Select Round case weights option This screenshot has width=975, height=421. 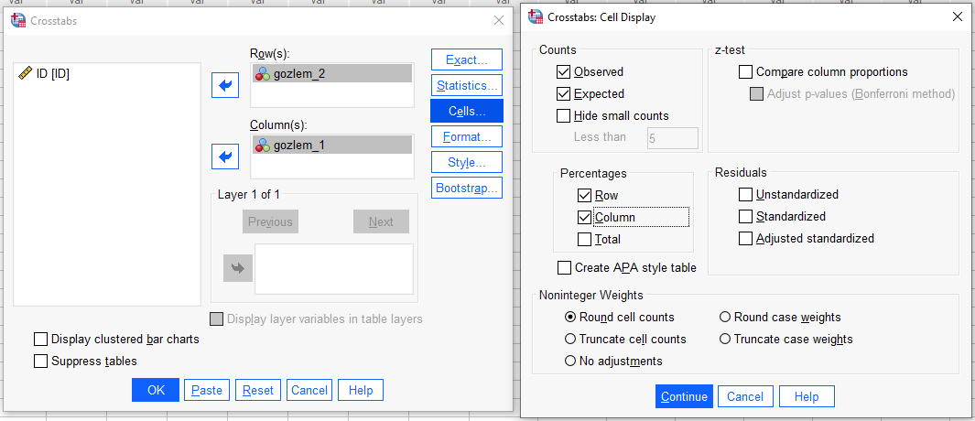pyautogui.click(x=725, y=318)
